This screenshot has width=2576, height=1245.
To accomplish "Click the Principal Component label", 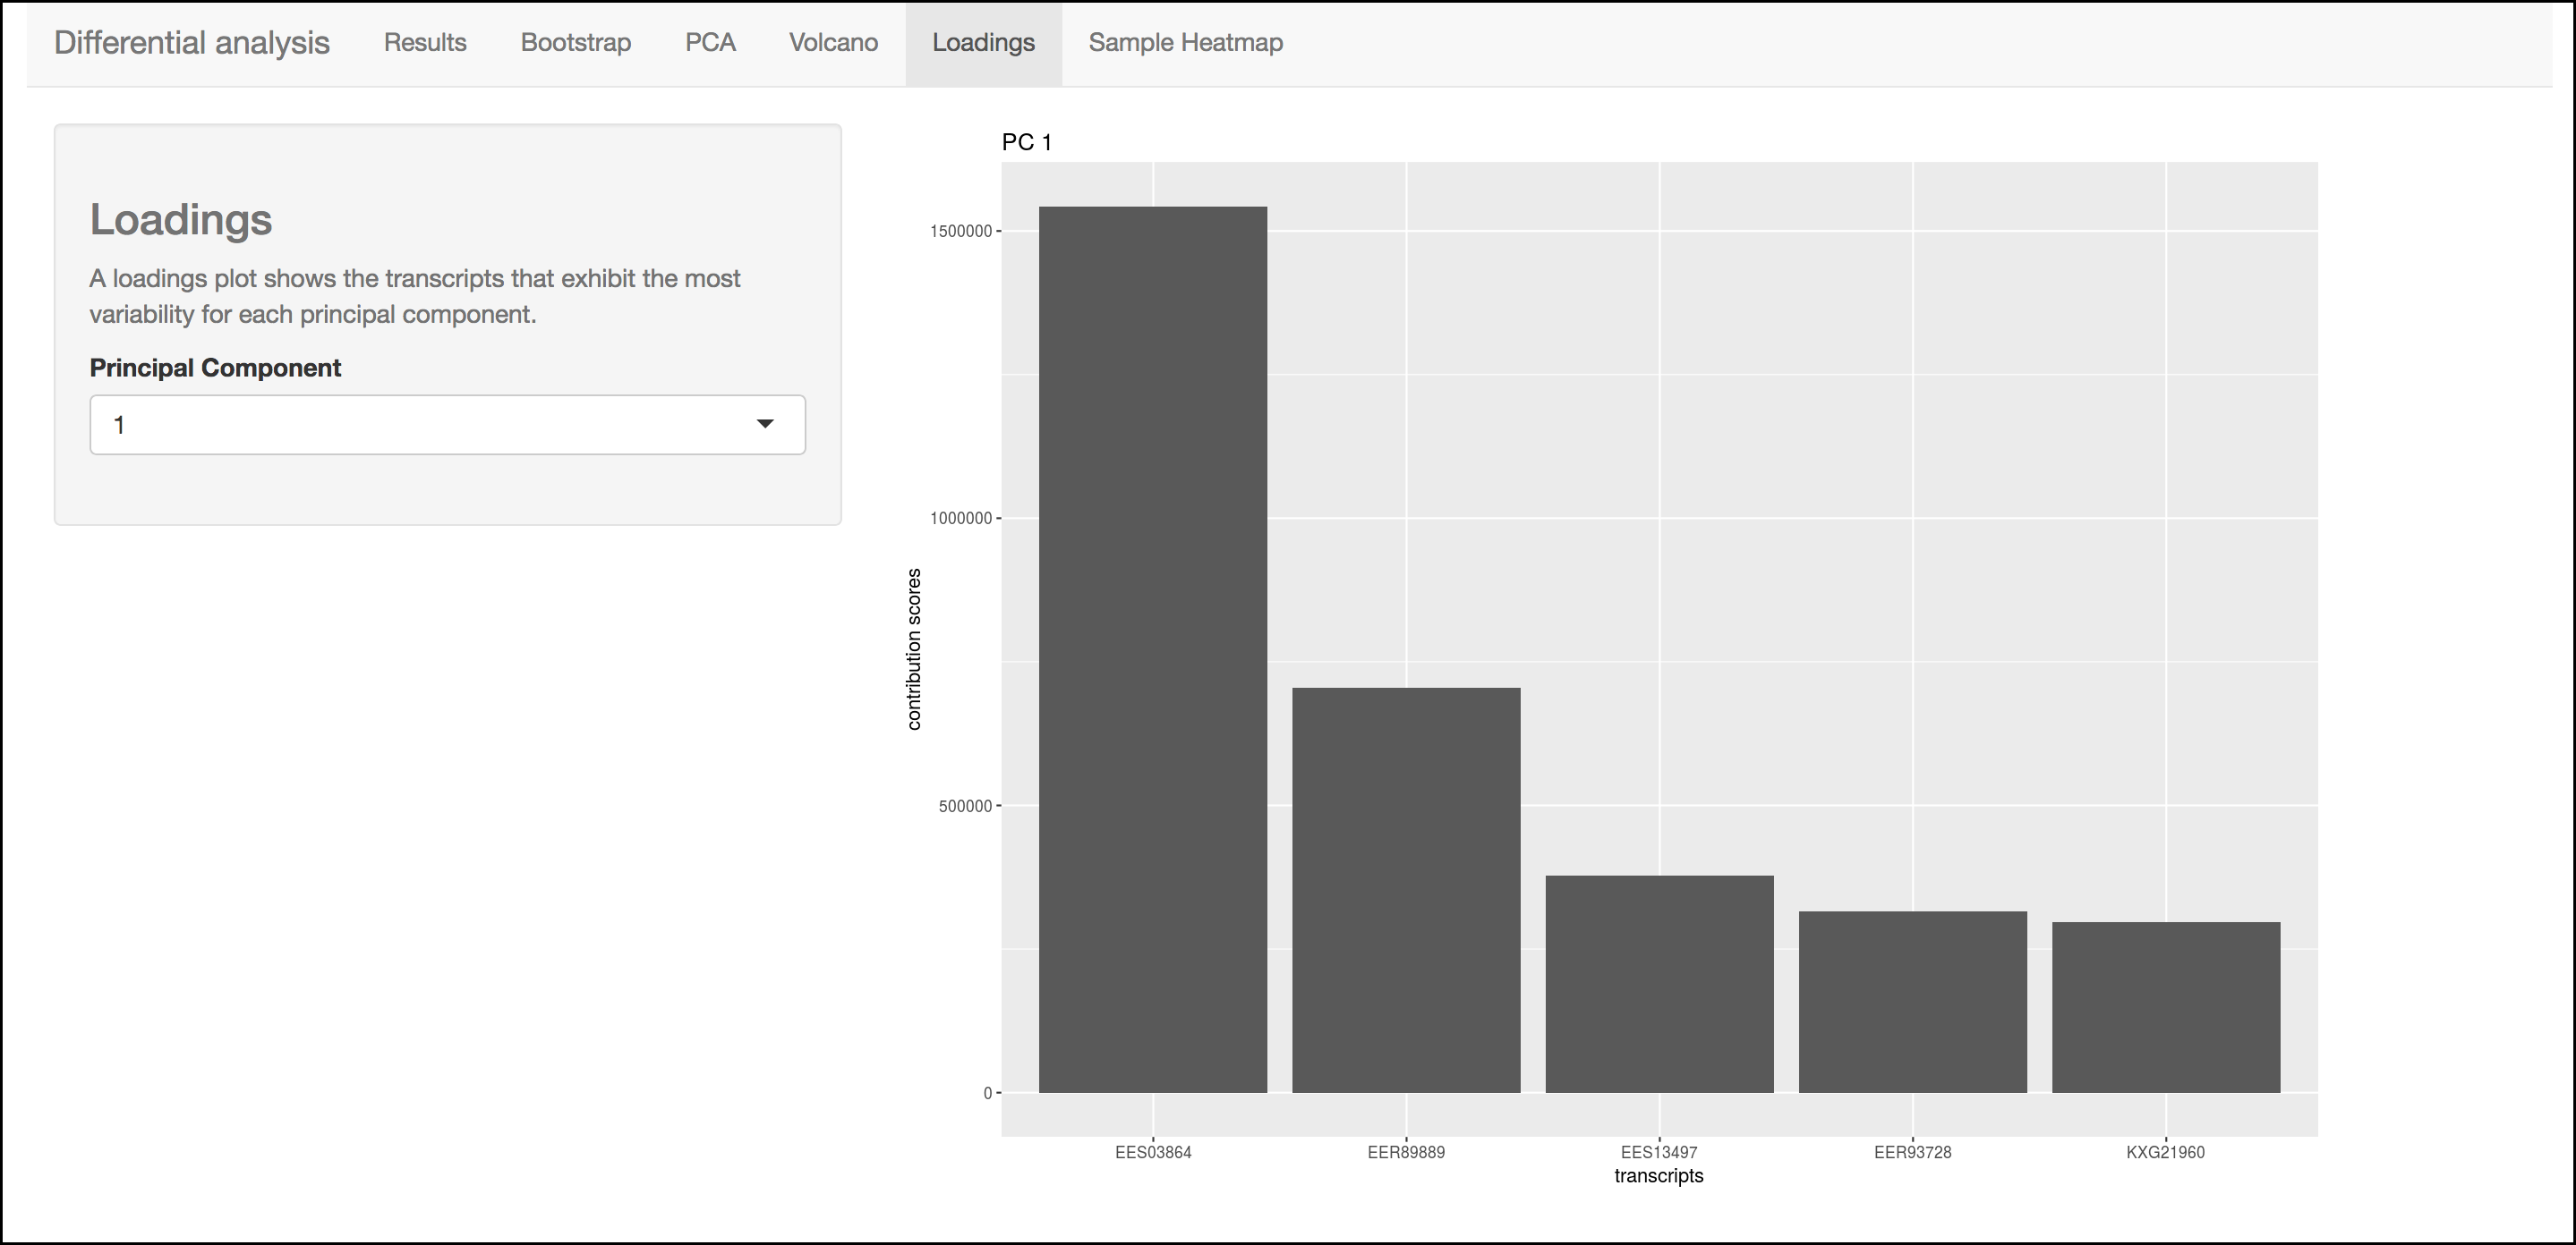I will click(x=216, y=368).
